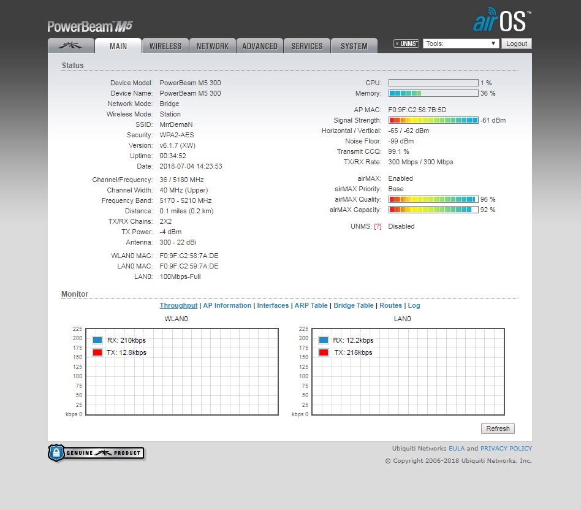581x510 pixels.
Task: Click the WLAN0 throughput graph
Action: [x=182, y=371]
